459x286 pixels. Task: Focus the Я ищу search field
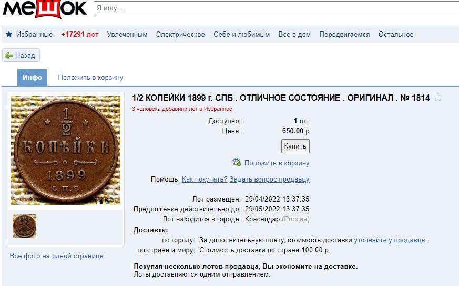coord(276,8)
